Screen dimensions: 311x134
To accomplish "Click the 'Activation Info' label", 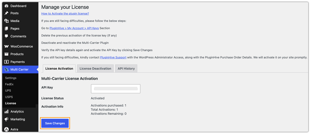I will click(x=52, y=107).
